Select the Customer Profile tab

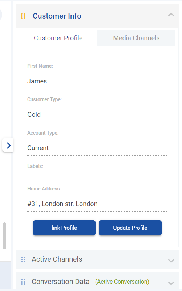click(x=58, y=38)
